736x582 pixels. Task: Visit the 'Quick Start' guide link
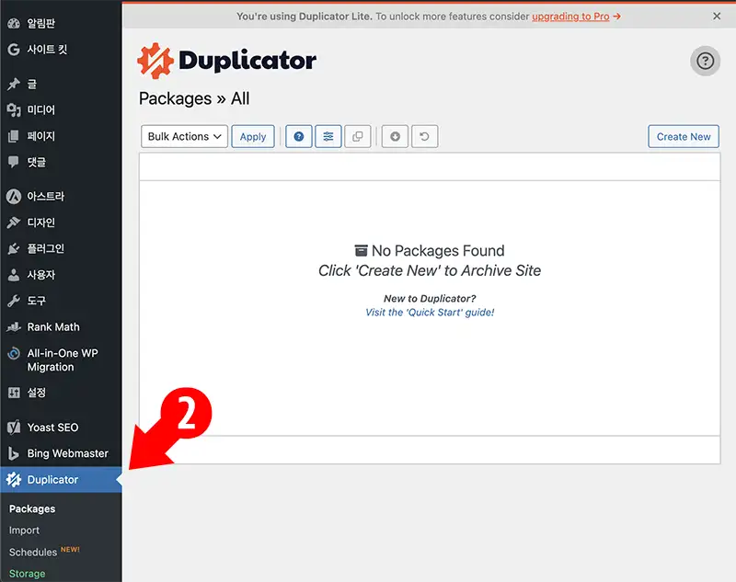pyautogui.click(x=430, y=313)
